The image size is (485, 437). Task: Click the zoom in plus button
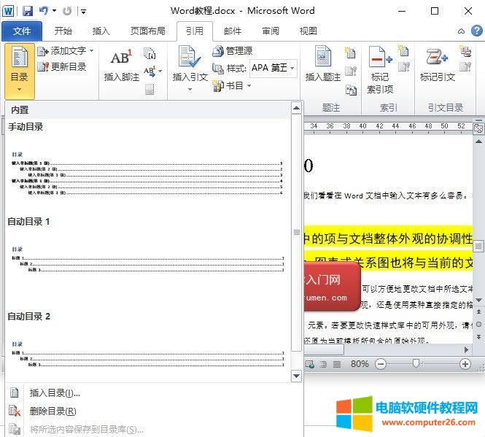pyautogui.click(x=465, y=363)
